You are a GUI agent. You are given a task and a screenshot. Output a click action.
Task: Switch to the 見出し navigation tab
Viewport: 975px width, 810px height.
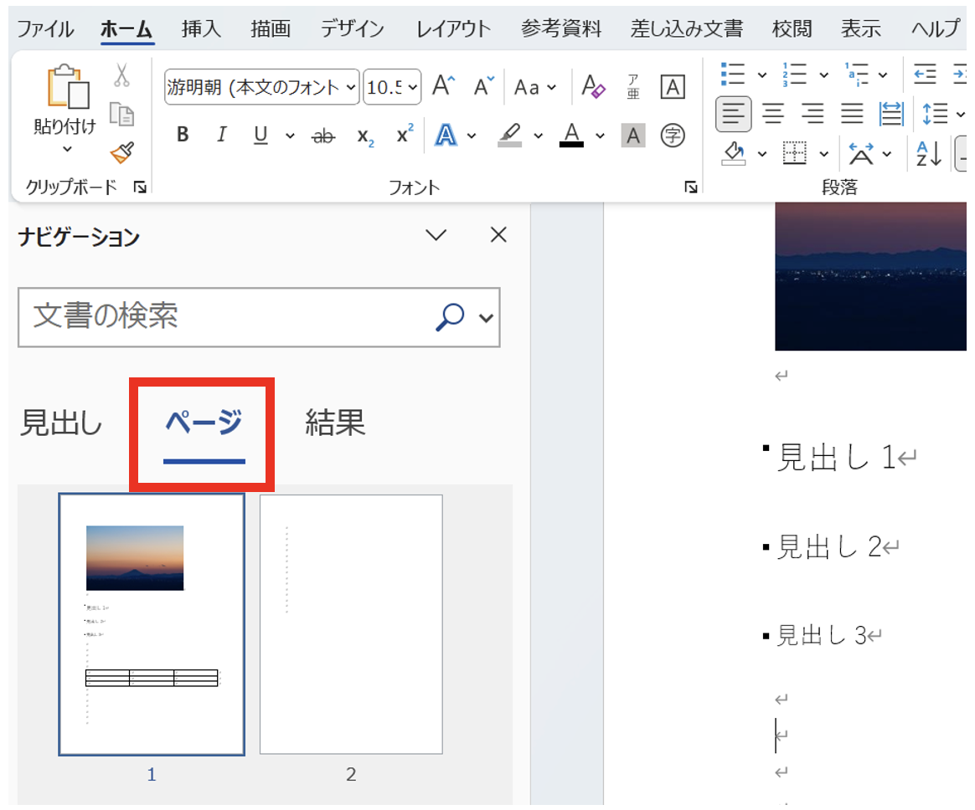61,423
